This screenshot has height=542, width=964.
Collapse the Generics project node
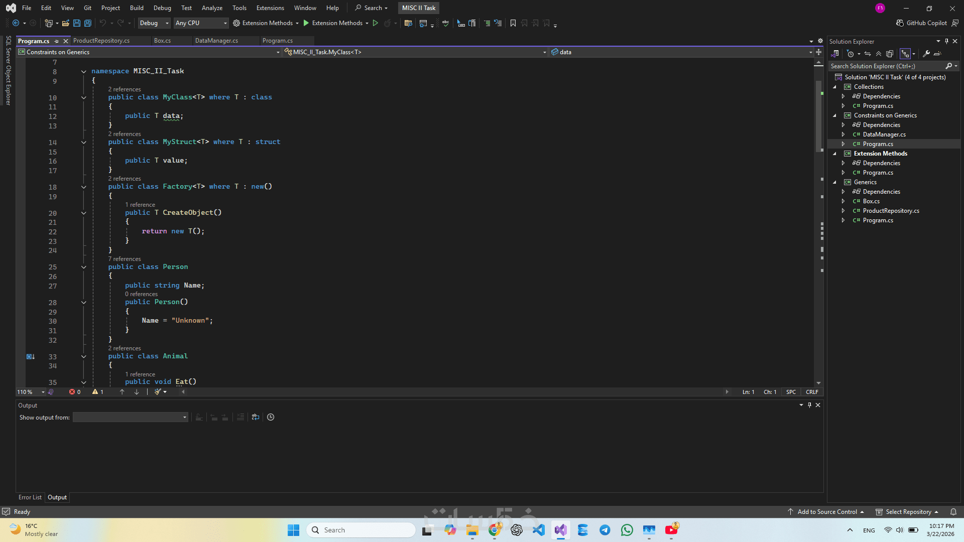tap(835, 182)
